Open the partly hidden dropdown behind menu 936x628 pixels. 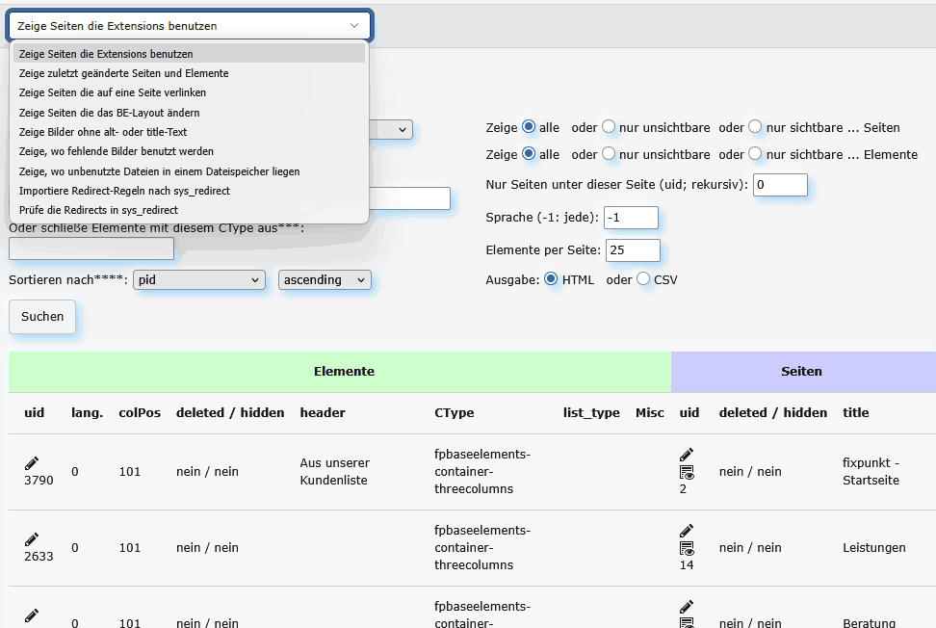tap(391, 129)
